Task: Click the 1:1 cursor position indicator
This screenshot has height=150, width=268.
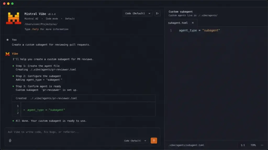Action: pyautogui.click(x=243, y=145)
